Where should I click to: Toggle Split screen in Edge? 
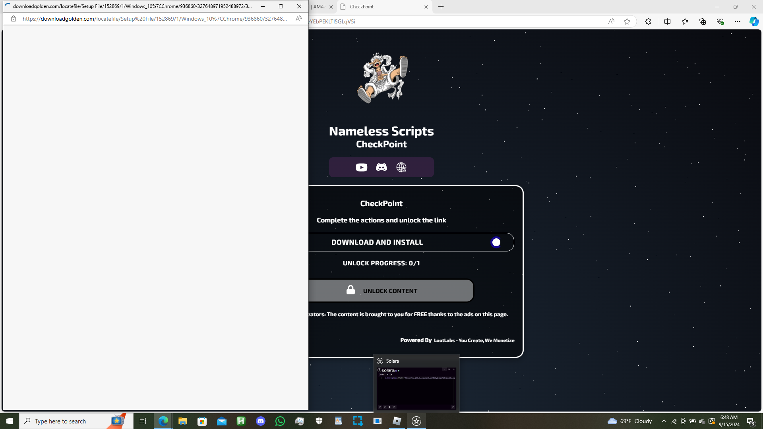coord(667,21)
